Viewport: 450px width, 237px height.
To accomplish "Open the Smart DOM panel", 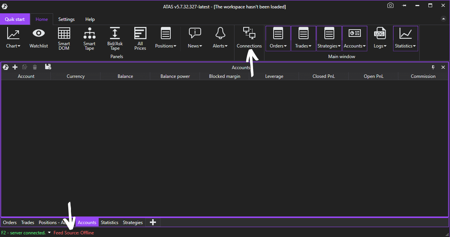I will (64, 38).
